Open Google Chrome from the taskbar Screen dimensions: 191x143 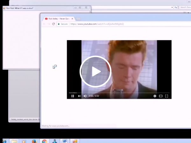point(44,141)
